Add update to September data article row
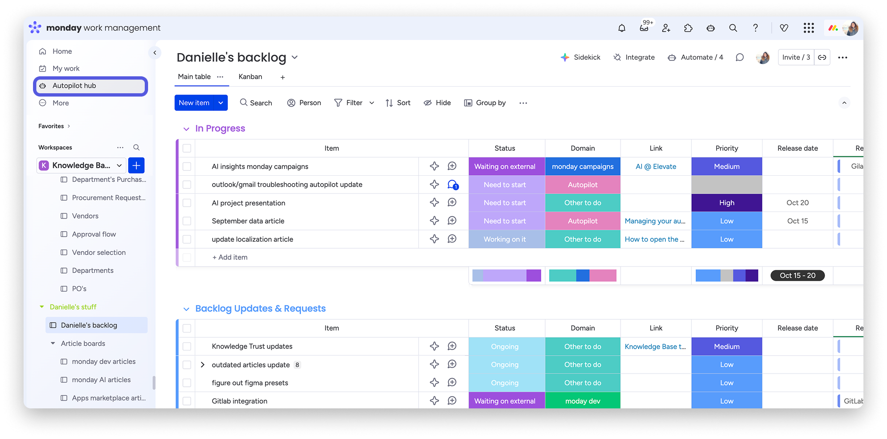Viewport: 887px width, 439px height. 452,220
